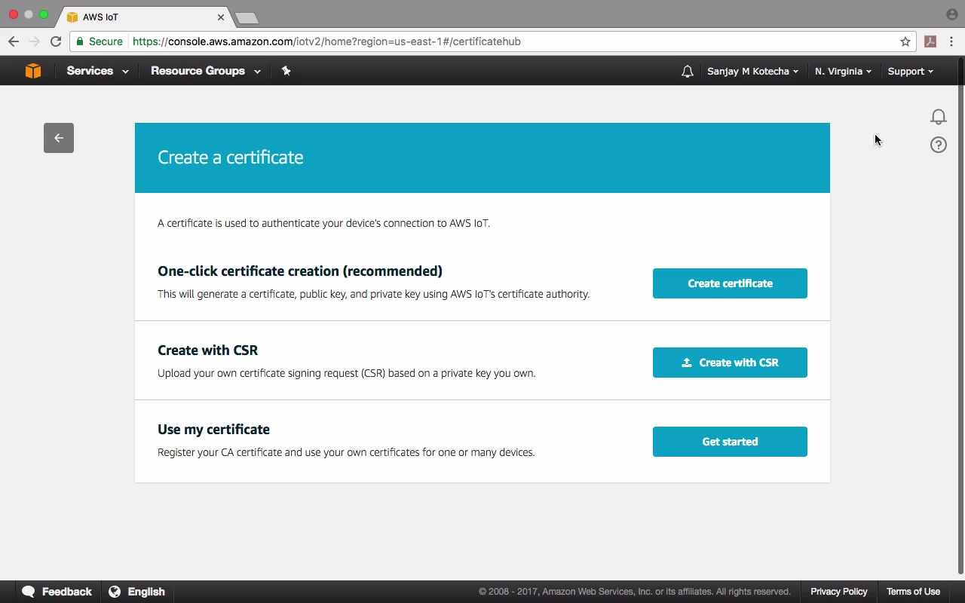Click the PDF extension icon in browser toolbar
Viewport: 965px width, 603px height.
click(930, 41)
